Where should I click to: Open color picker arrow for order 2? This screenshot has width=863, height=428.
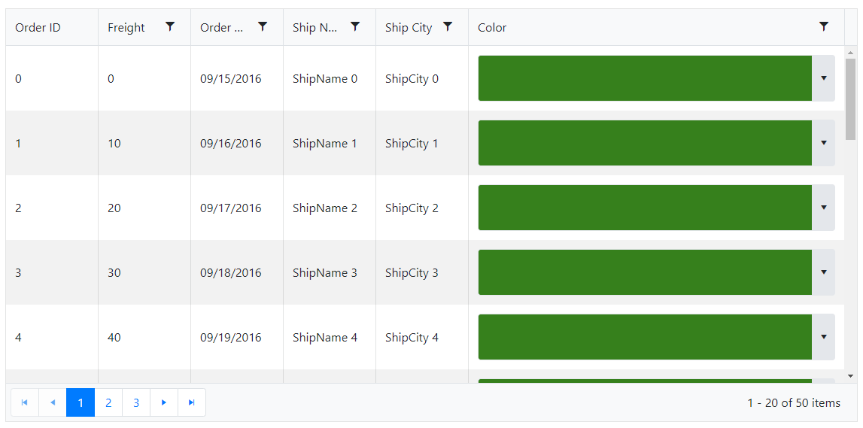(823, 208)
